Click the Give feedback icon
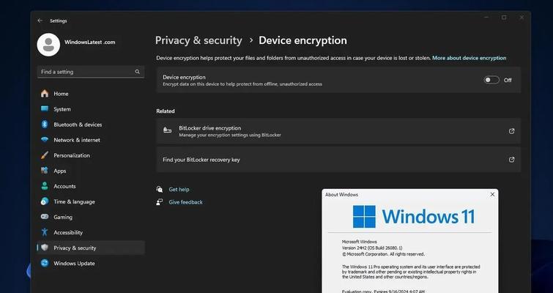 160,202
